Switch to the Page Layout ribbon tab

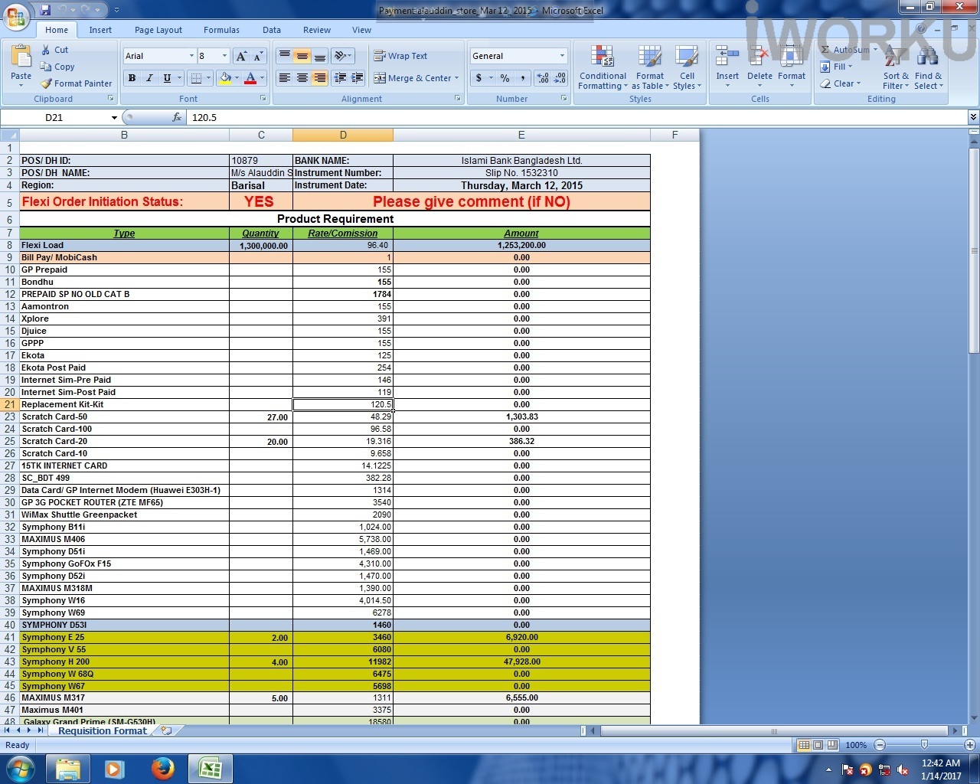[158, 30]
